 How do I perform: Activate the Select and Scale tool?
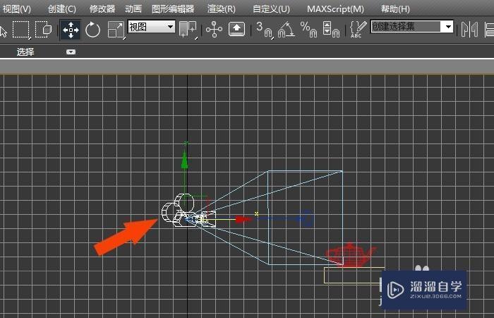point(116,30)
